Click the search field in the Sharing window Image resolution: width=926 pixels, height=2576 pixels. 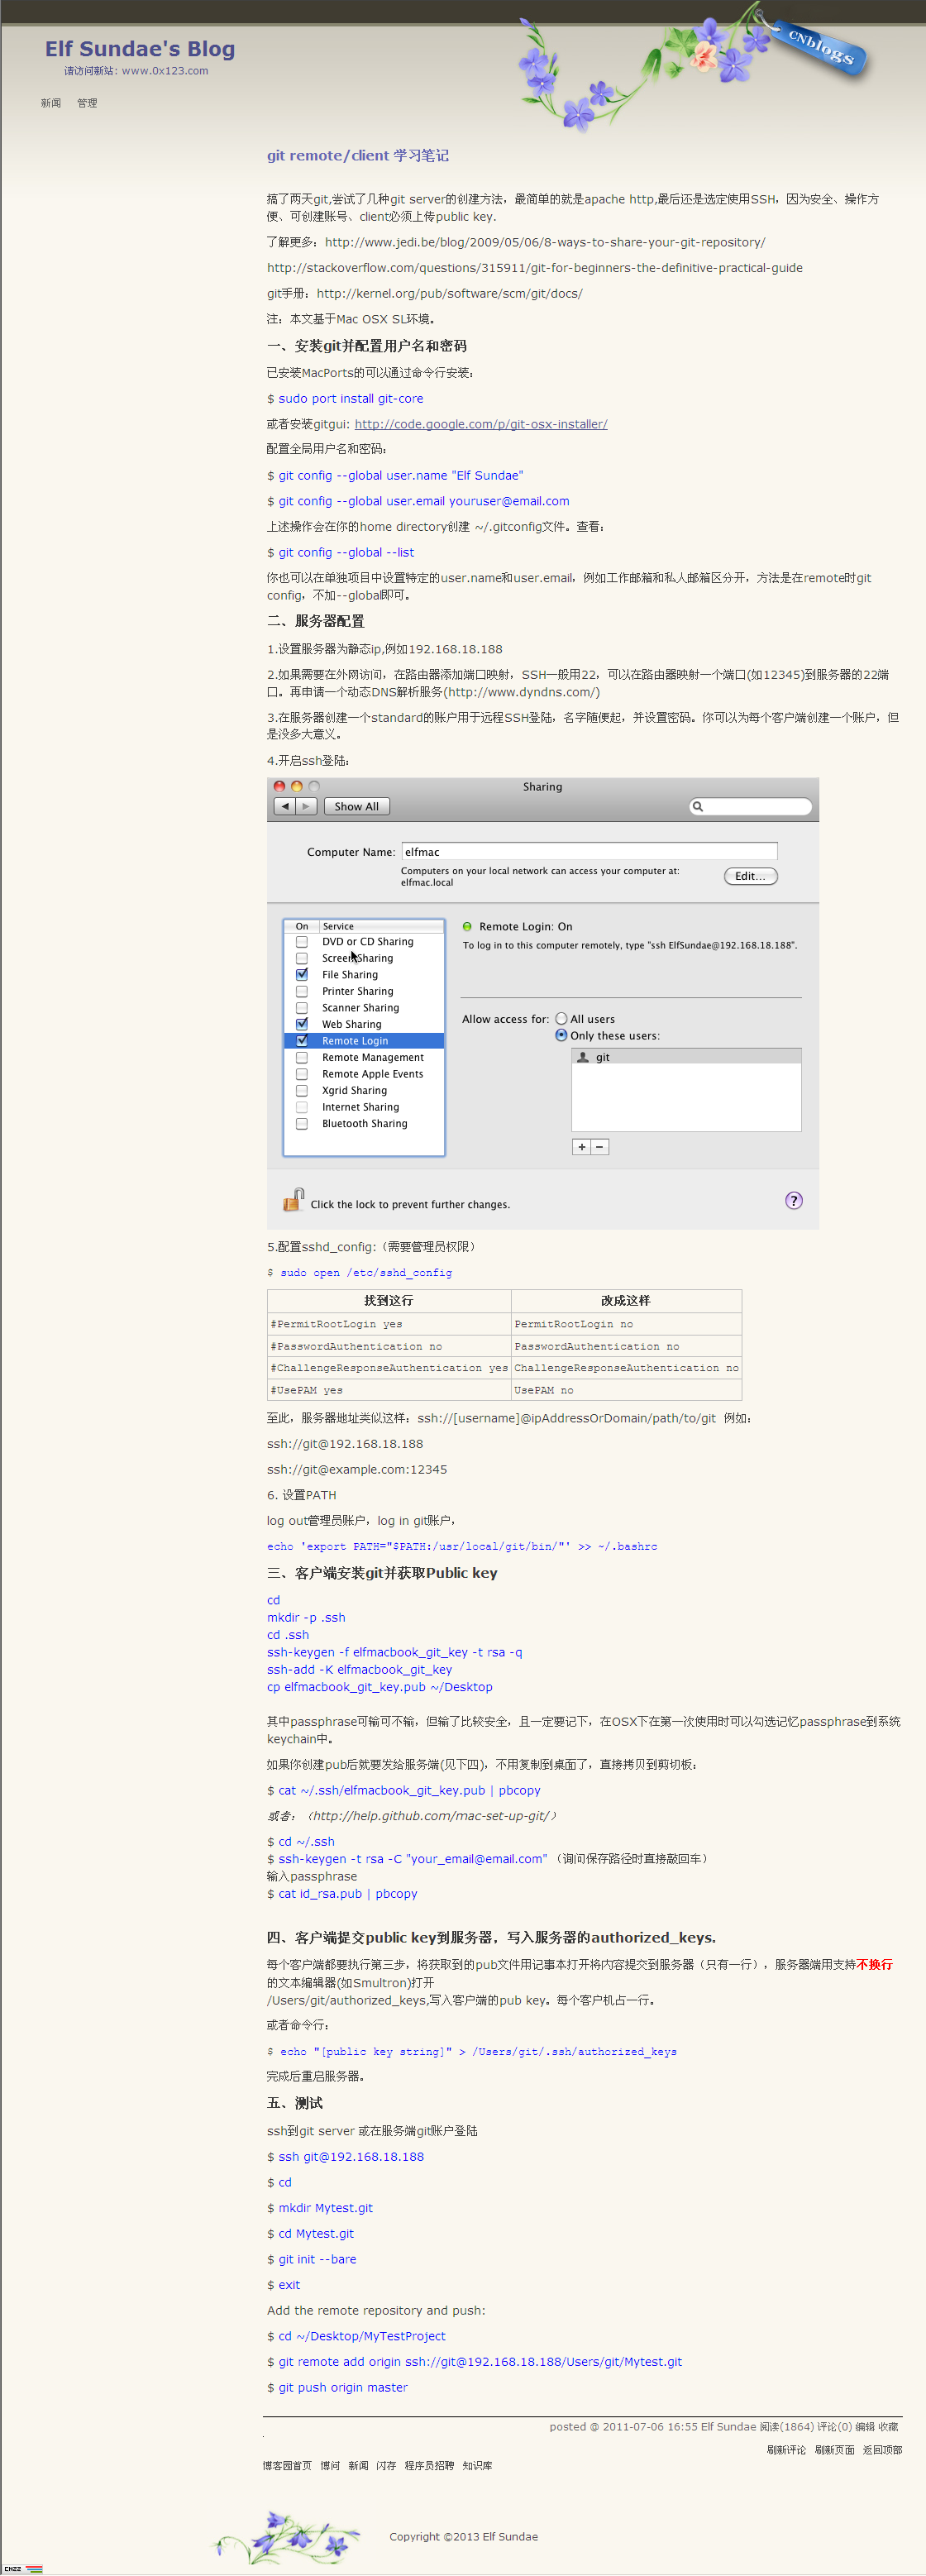751,806
